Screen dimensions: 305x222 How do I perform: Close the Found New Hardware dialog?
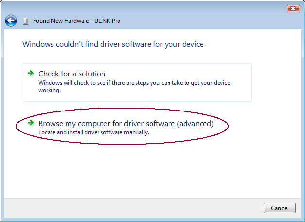click(293, 8)
